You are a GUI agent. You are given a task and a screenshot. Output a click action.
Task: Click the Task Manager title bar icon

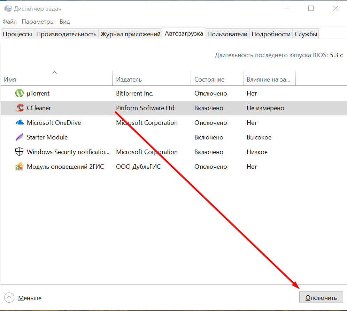[8, 9]
